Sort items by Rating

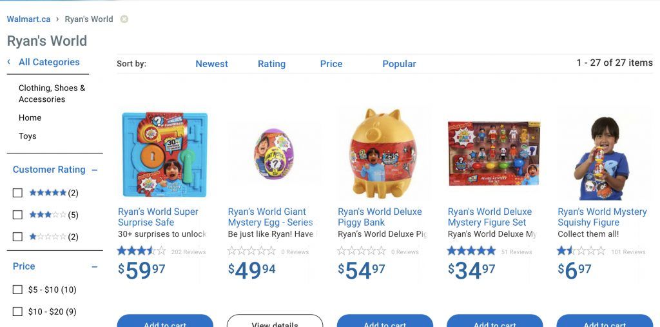tap(271, 64)
